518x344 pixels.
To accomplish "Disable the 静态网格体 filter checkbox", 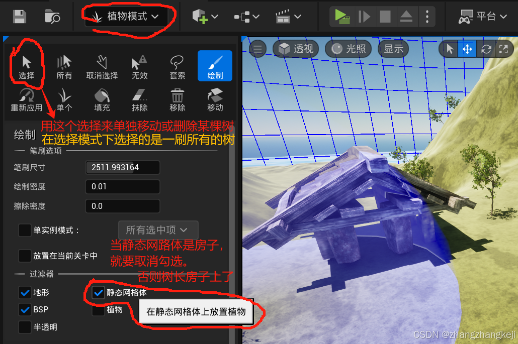I will click(x=98, y=292).
